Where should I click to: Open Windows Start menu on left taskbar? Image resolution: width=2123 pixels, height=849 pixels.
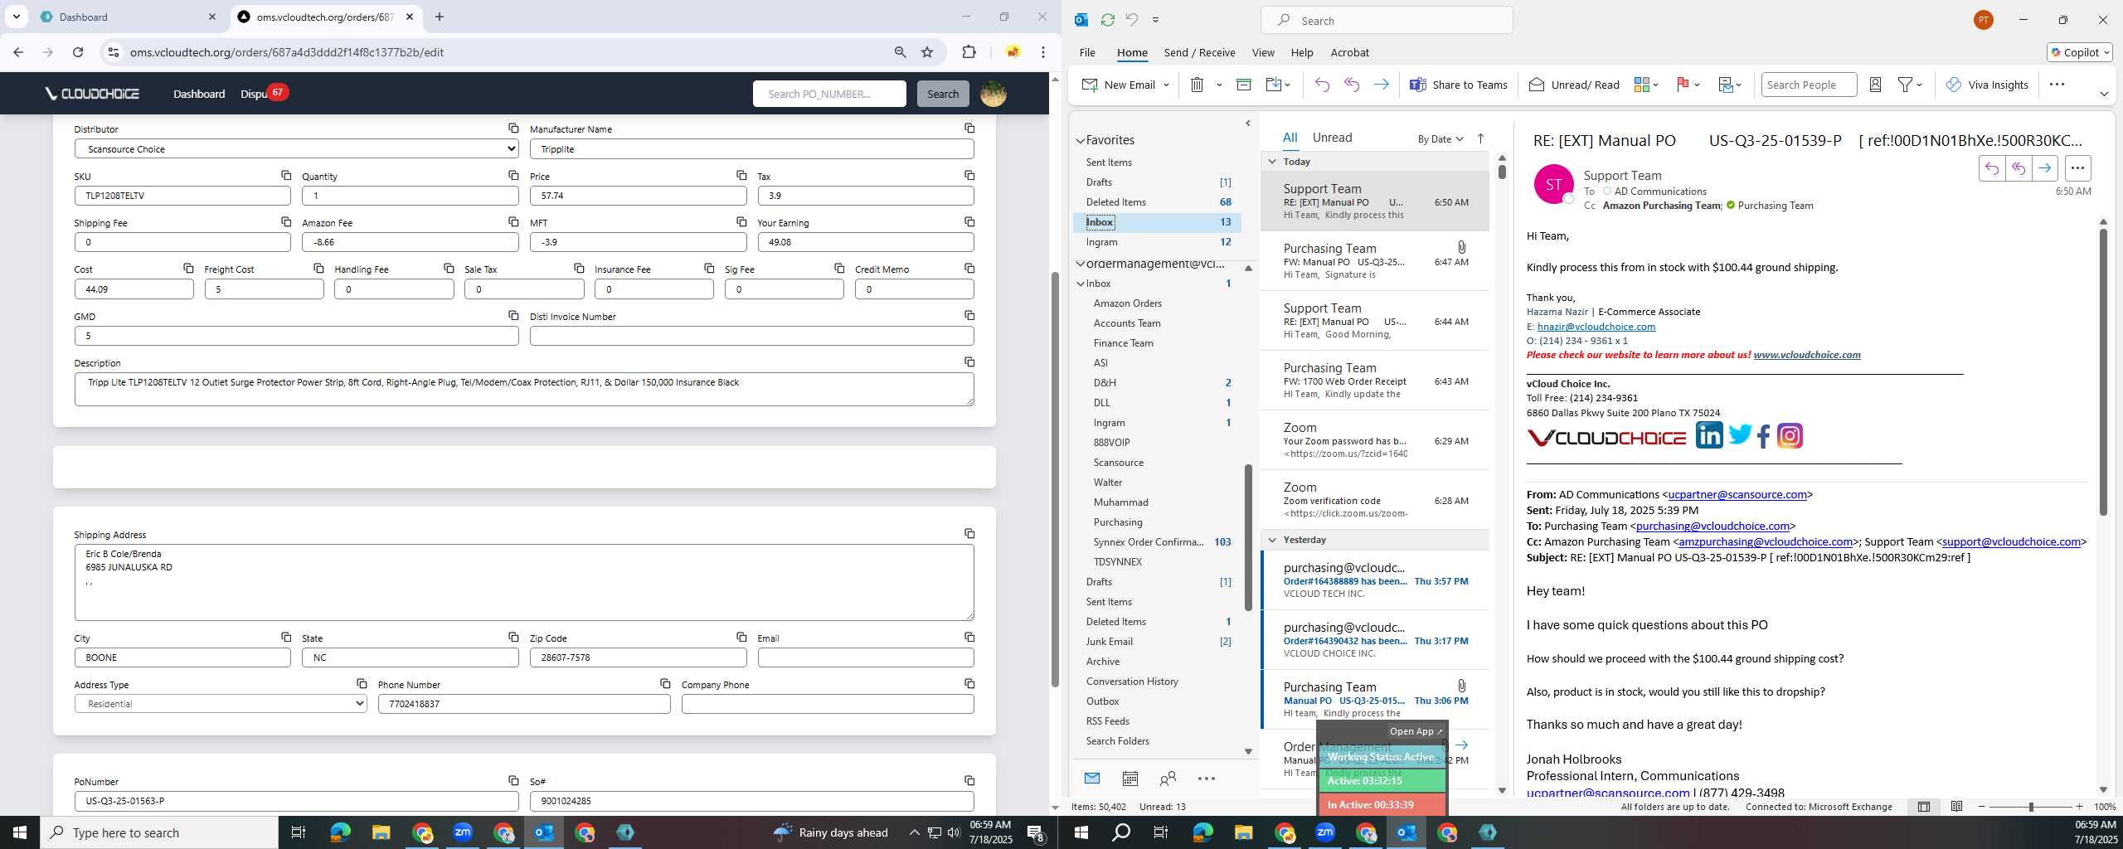pyautogui.click(x=20, y=832)
